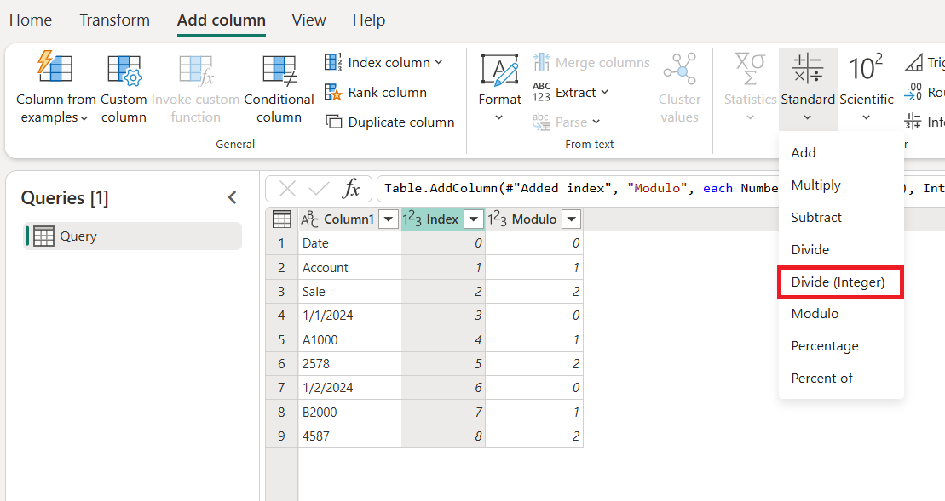Image resolution: width=945 pixels, height=501 pixels.
Task: Choose Divide (Integer) from the menu
Action: tap(838, 282)
